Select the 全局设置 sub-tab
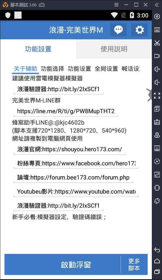Screen dimensions: 162x280 click(x=106, y=69)
